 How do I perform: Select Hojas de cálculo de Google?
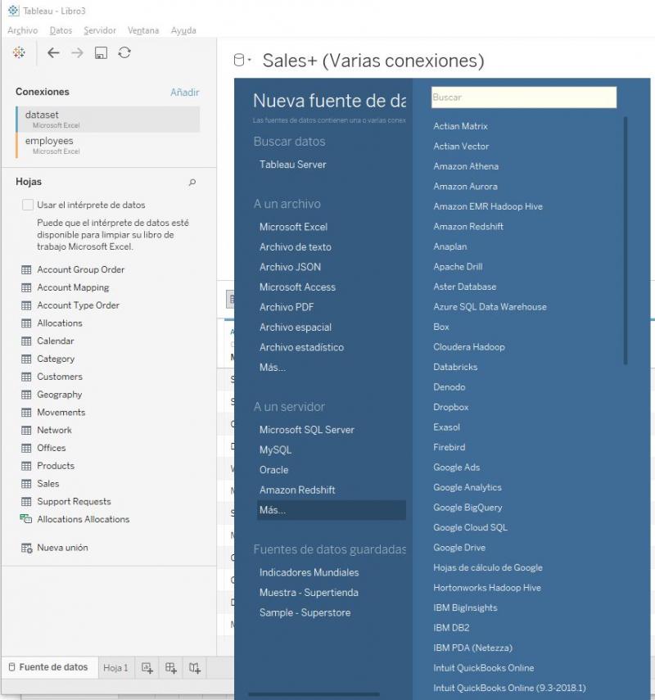488,568
